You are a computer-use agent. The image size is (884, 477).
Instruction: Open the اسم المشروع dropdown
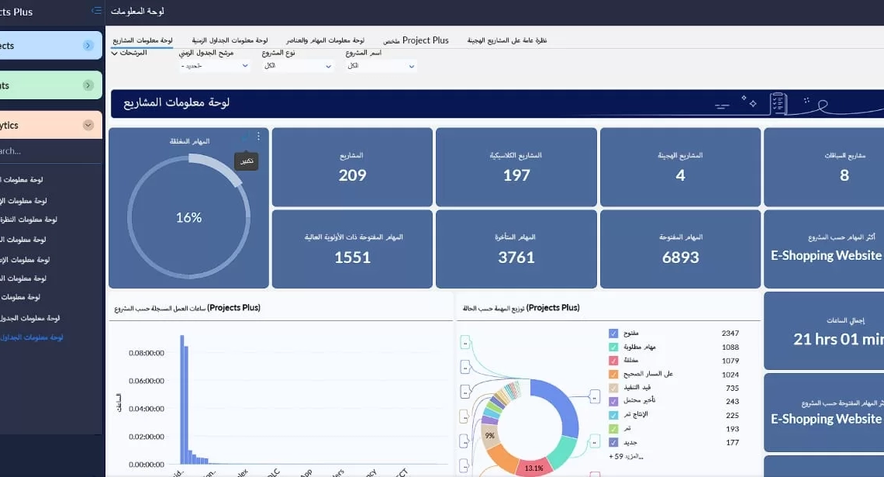coord(381,66)
